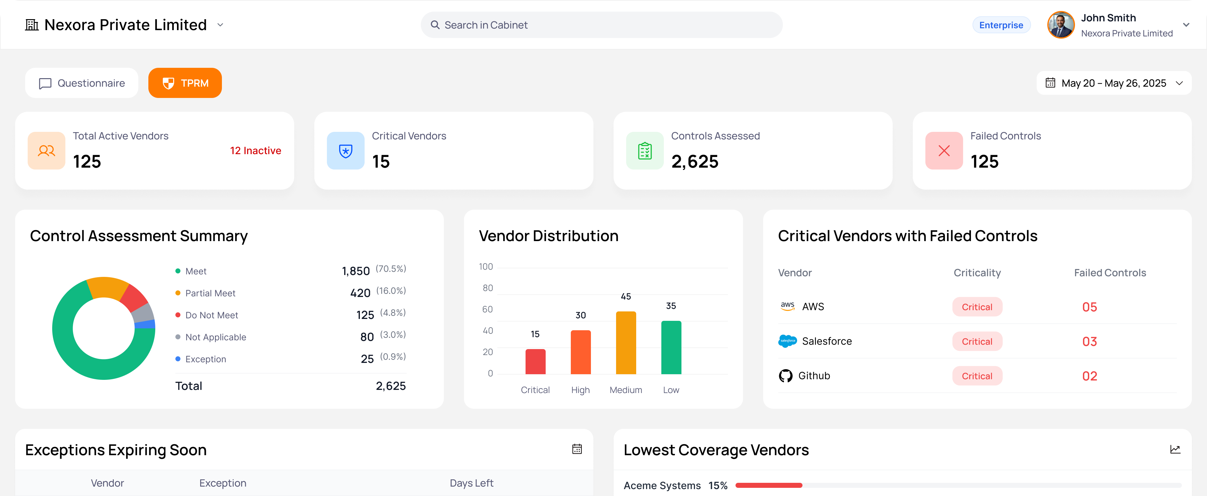Screen dimensions: 1207x496
Task: Click the Critical Vendors shield star icon
Action: pos(345,151)
